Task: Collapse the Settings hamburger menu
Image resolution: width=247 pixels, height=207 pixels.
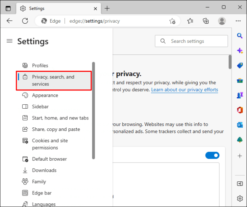Action: [x=9, y=41]
